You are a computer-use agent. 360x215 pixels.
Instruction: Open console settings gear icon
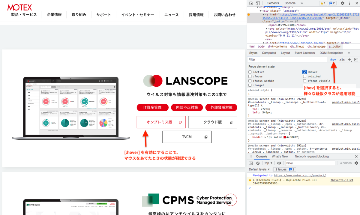tap(356, 163)
